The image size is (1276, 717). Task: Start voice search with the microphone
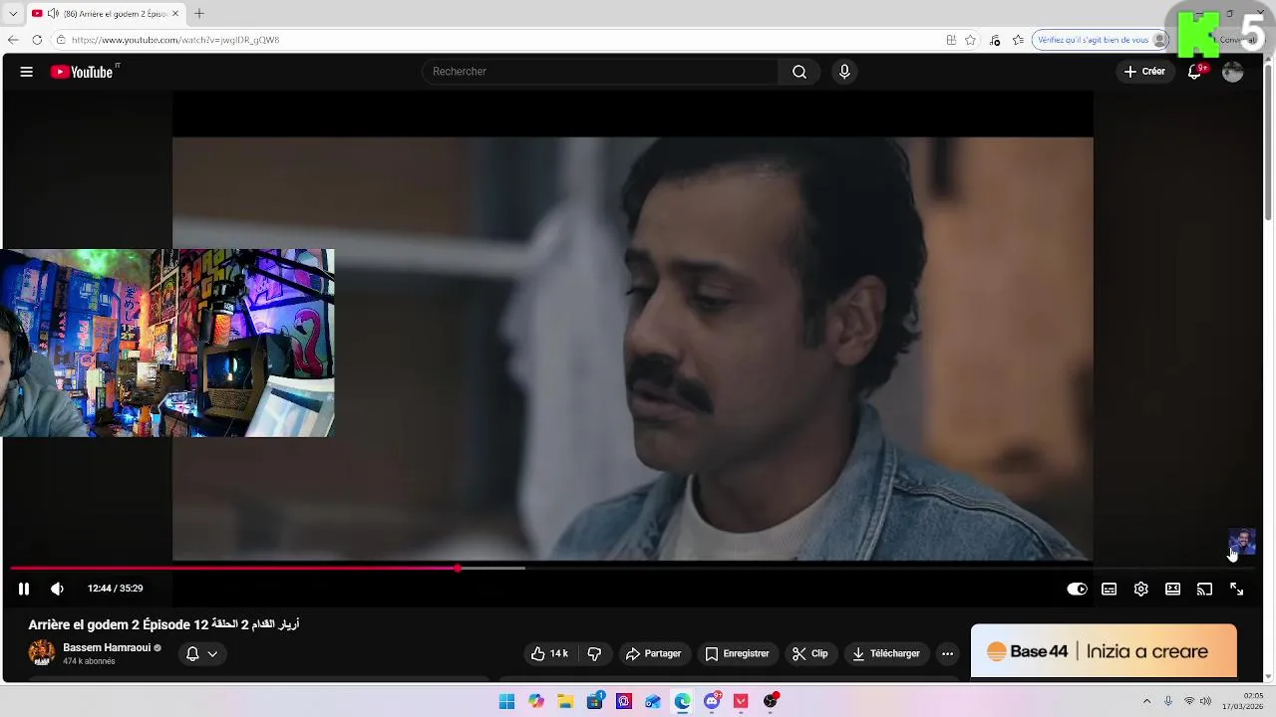tap(844, 72)
